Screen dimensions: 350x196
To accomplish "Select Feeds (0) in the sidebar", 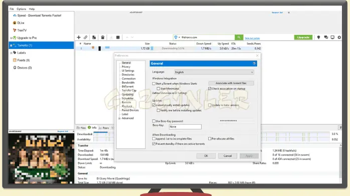I will click(x=21, y=60).
